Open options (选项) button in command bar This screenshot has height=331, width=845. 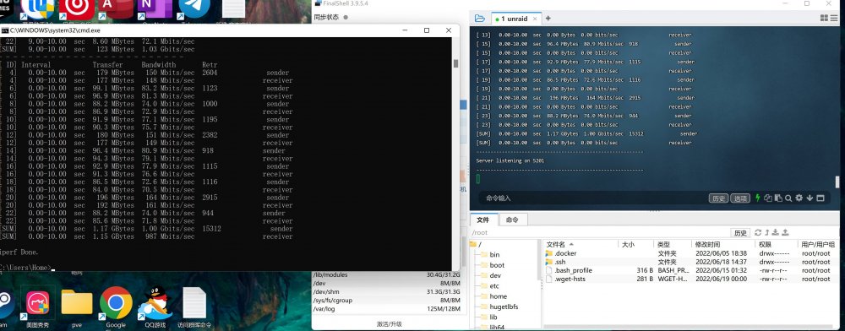740,198
